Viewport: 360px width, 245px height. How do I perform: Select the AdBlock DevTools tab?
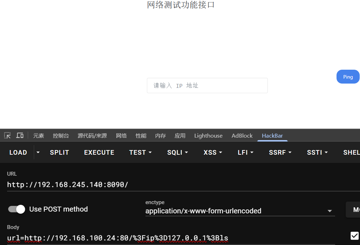point(242,135)
